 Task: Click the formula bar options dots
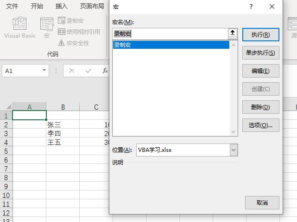tap(56, 71)
